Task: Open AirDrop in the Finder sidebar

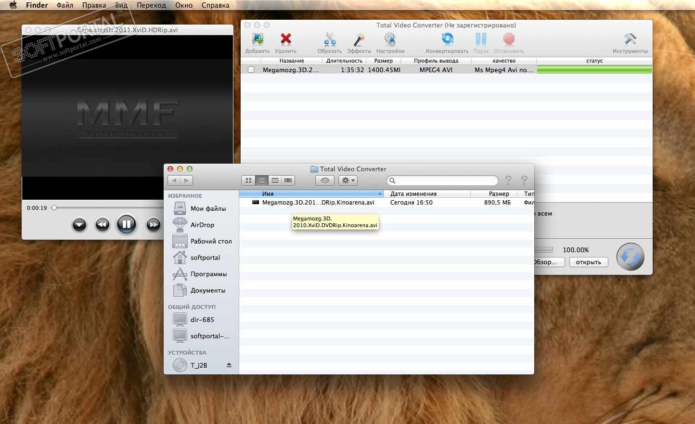Action: pyautogui.click(x=201, y=225)
